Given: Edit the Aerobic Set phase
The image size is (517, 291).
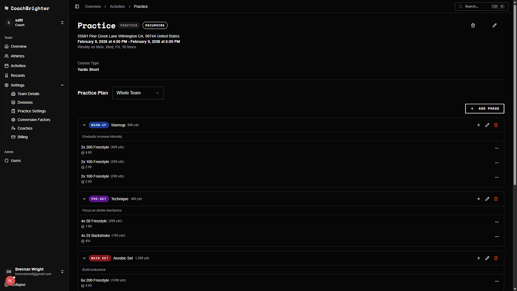Looking at the screenshot, I should (487, 259).
